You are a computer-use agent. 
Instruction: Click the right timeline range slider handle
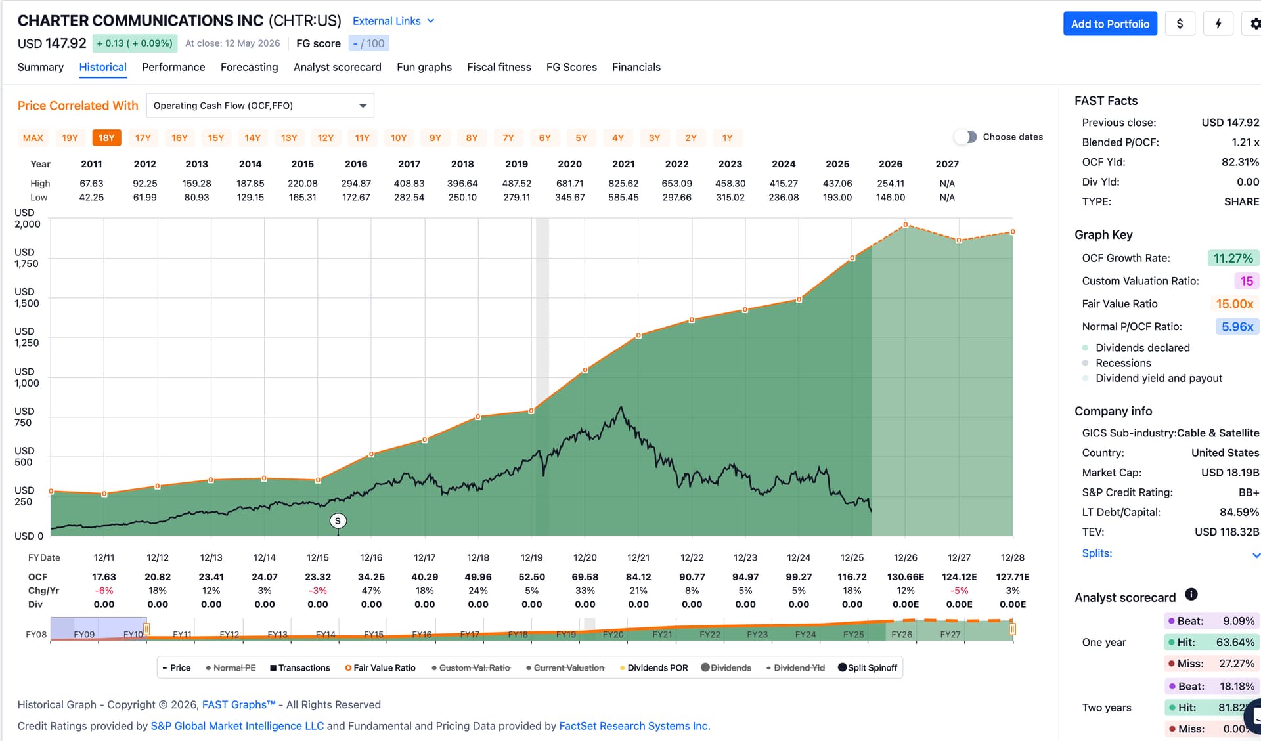(1012, 629)
